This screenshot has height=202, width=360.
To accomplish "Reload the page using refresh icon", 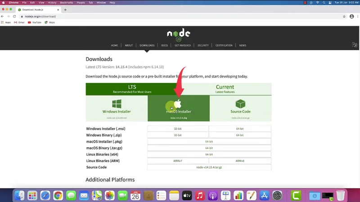I will tap(14, 17).
